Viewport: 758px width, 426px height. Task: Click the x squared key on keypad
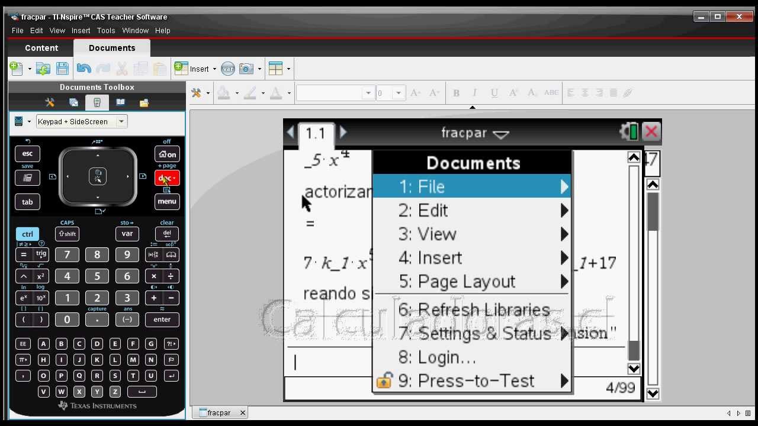click(41, 276)
